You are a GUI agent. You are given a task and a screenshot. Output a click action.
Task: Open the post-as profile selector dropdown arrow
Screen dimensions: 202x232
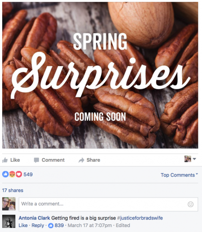pos(194,159)
